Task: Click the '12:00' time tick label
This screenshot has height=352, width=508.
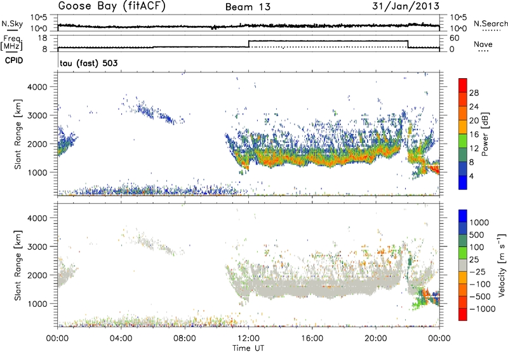Action: pyautogui.click(x=248, y=339)
